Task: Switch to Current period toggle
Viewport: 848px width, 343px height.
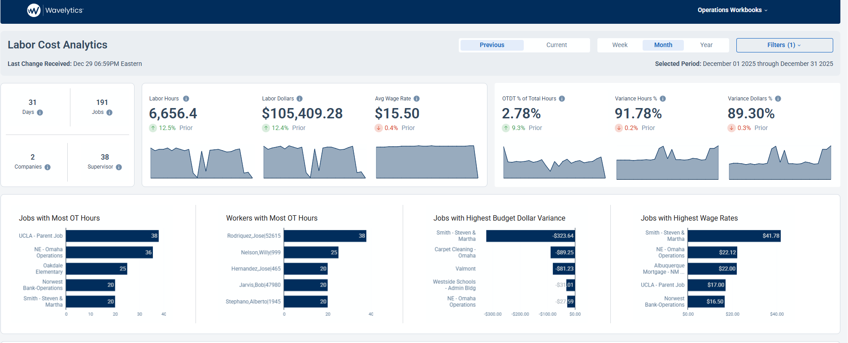Action: pyautogui.click(x=557, y=45)
